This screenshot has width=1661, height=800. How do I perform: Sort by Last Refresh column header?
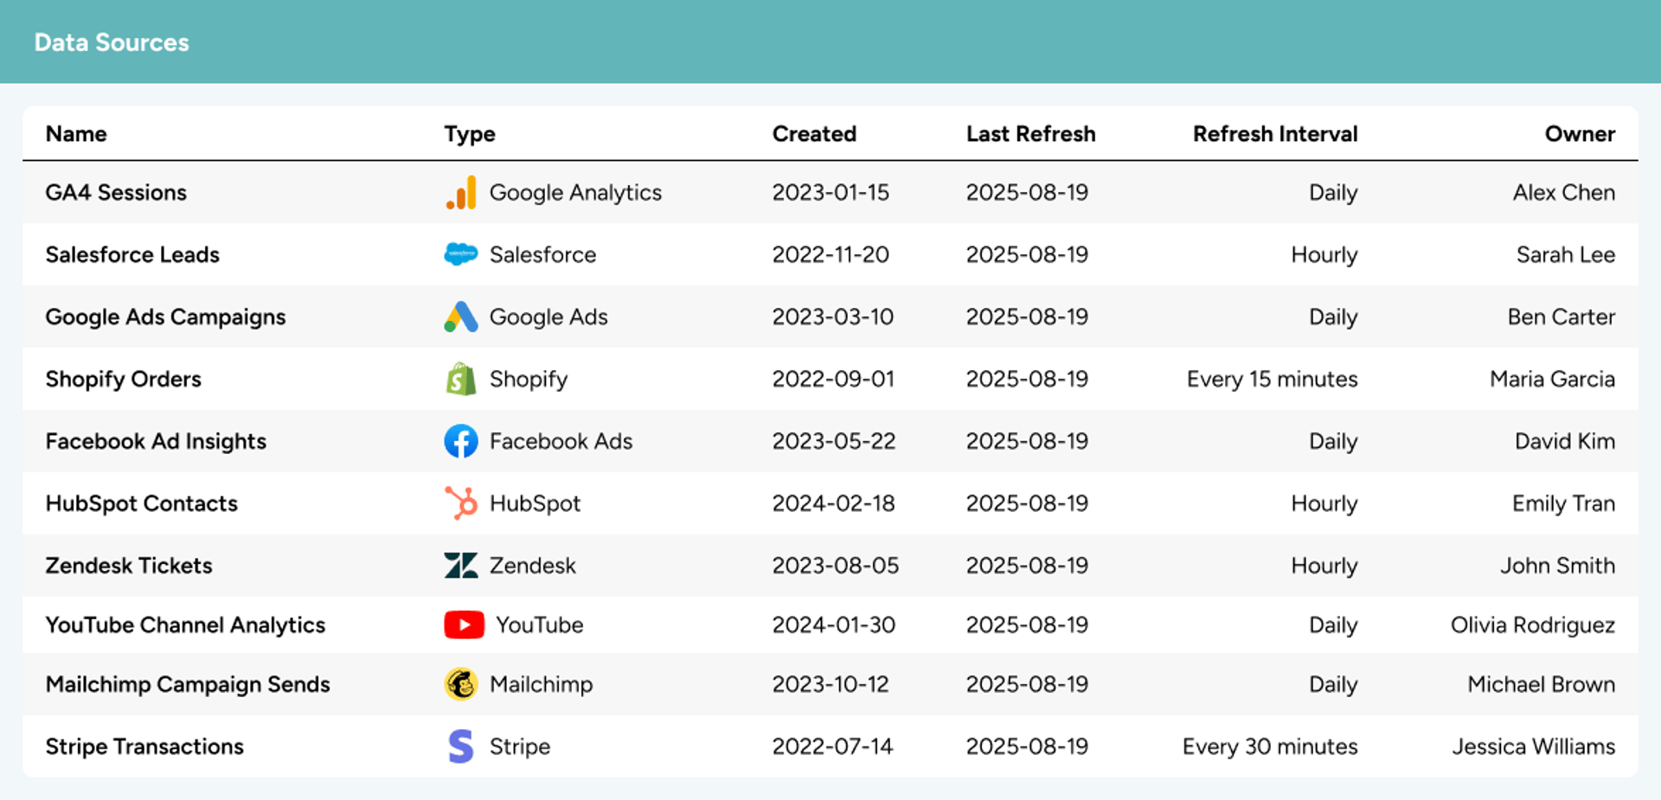[x=1029, y=134]
